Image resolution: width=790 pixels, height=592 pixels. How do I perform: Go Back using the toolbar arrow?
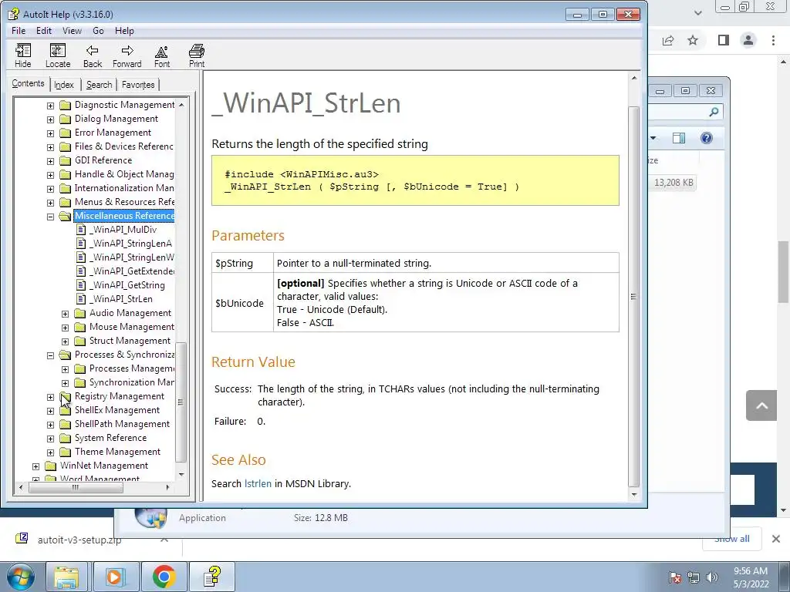click(x=93, y=55)
